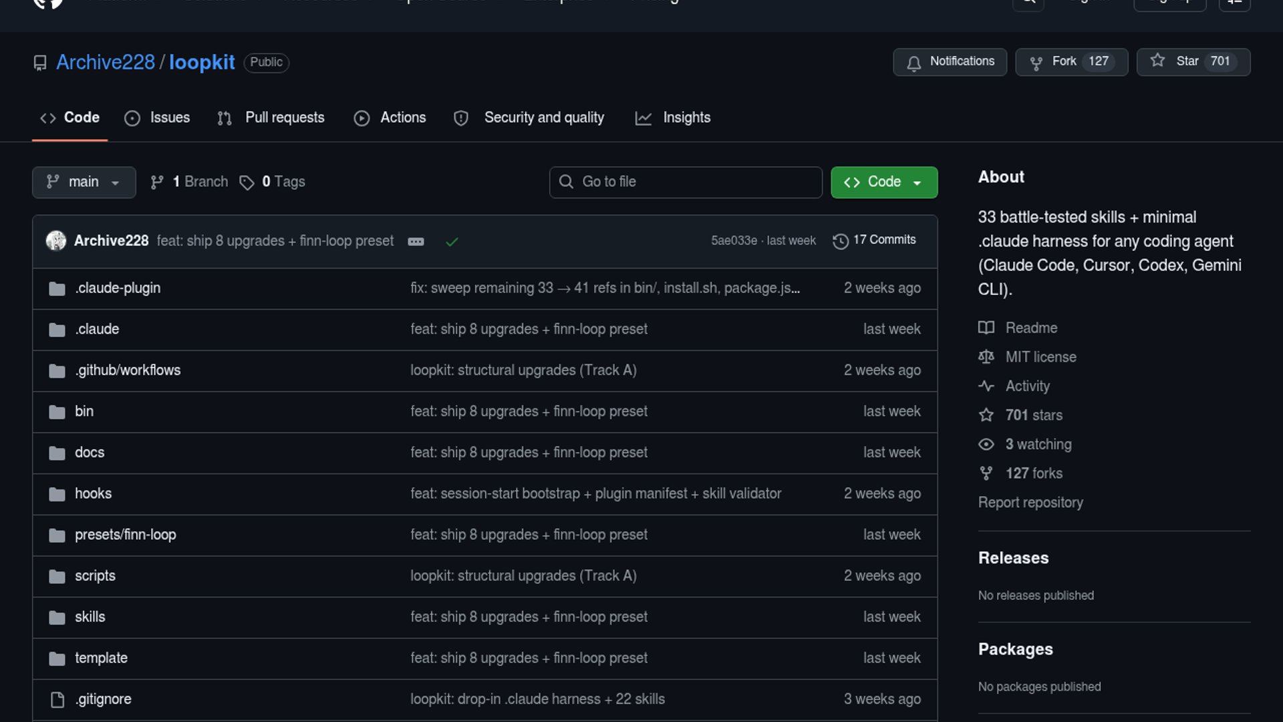Viewport: 1283px width, 722px height.
Task: View 127 forks in About sidebar
Action: (x=1034, y=473)
